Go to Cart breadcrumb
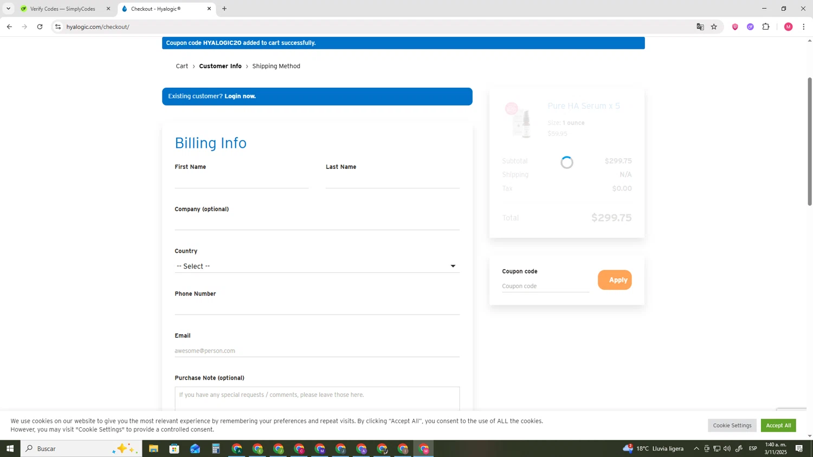813x457 pixels. click(x=182, y=66)
